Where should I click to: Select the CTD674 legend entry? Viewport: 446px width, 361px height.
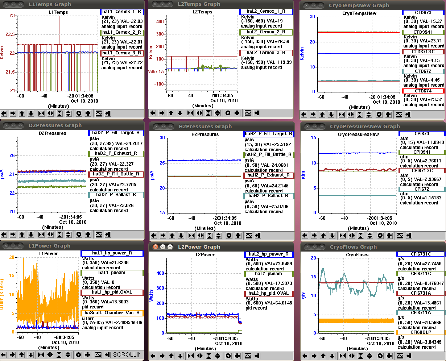[423, 91]
